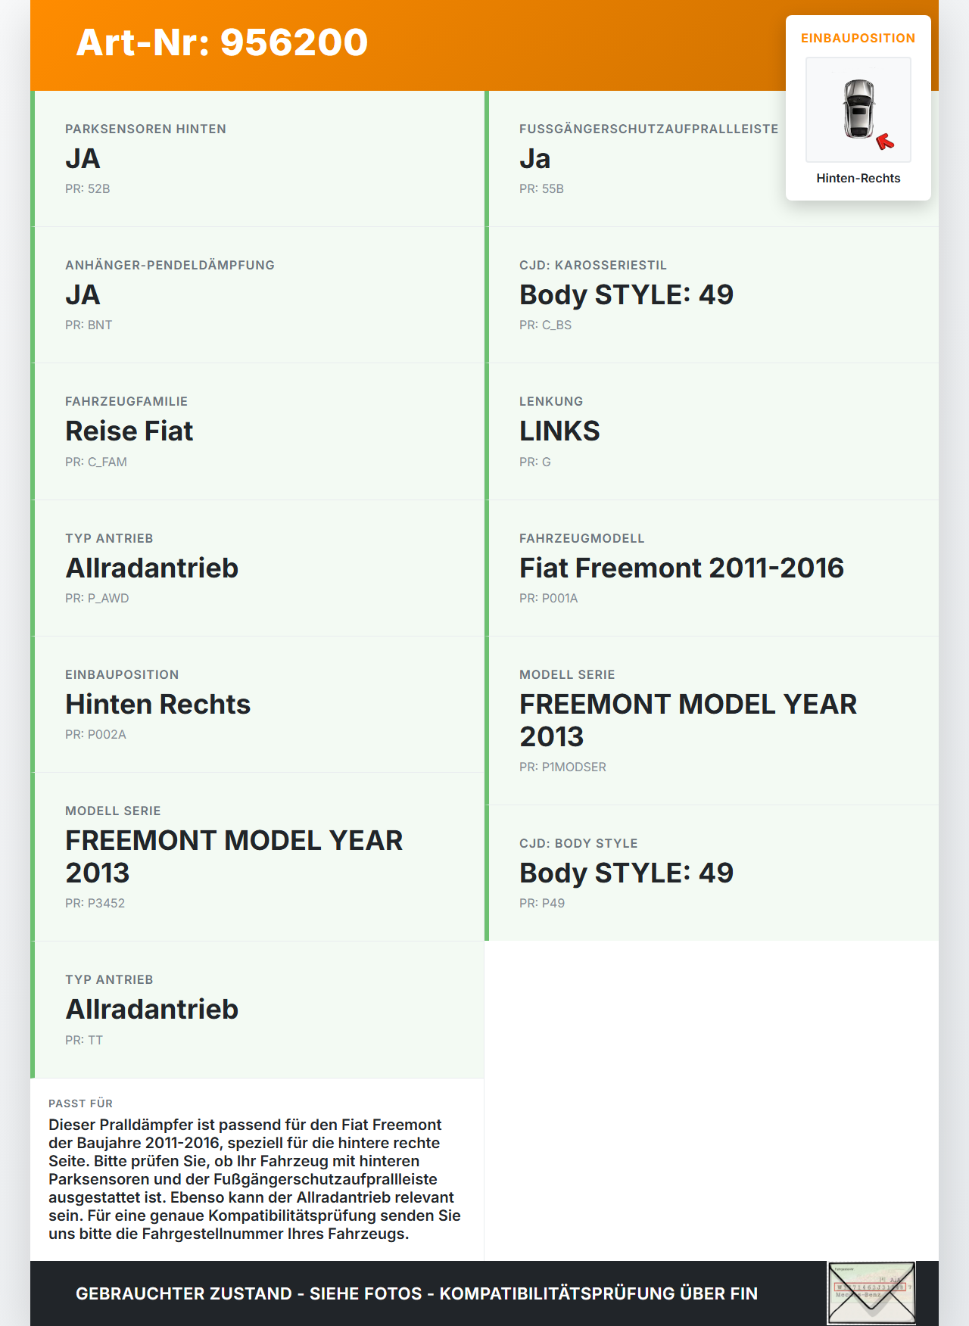The image size is (969, 1326).
Task: Click the "Passt für" description paragraph
Action: (x=254, y=1178)
